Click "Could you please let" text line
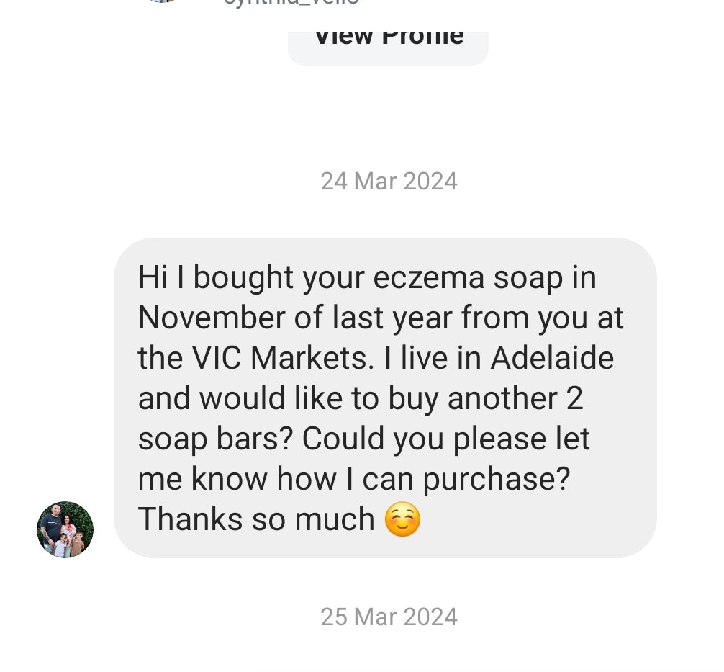The width and height of the screenshot is (724, 672). 446,439
